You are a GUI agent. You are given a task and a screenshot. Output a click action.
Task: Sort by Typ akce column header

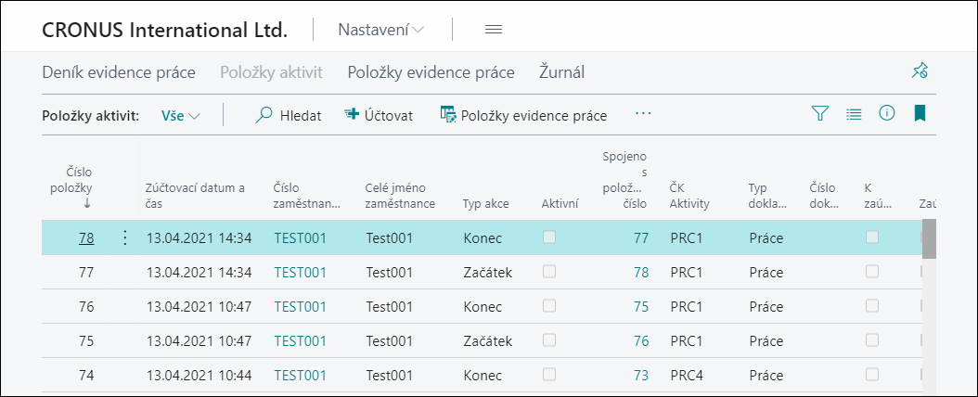pyautogui.click(x=486, y=204)
